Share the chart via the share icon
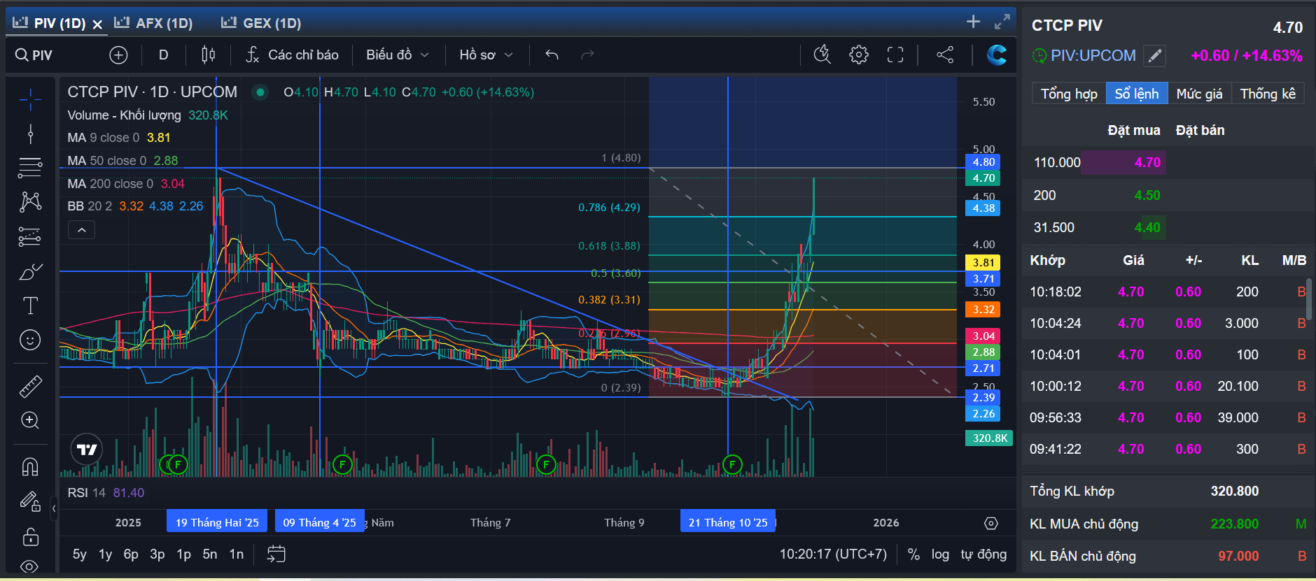The width and height of the screenshot is (1316, 581). 945,55
